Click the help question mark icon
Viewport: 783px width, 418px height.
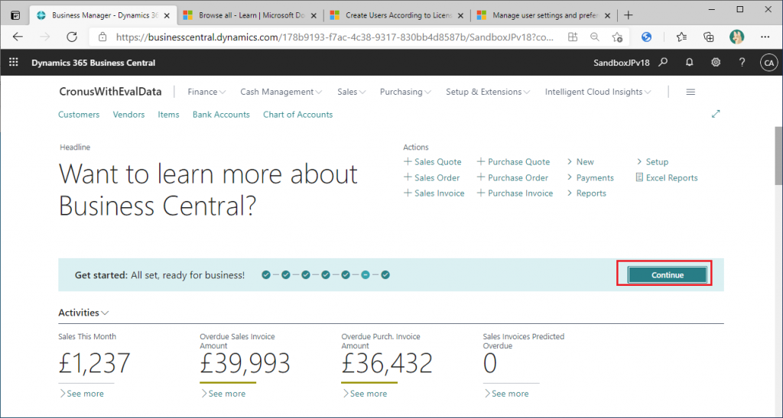[x=742, y=63]
